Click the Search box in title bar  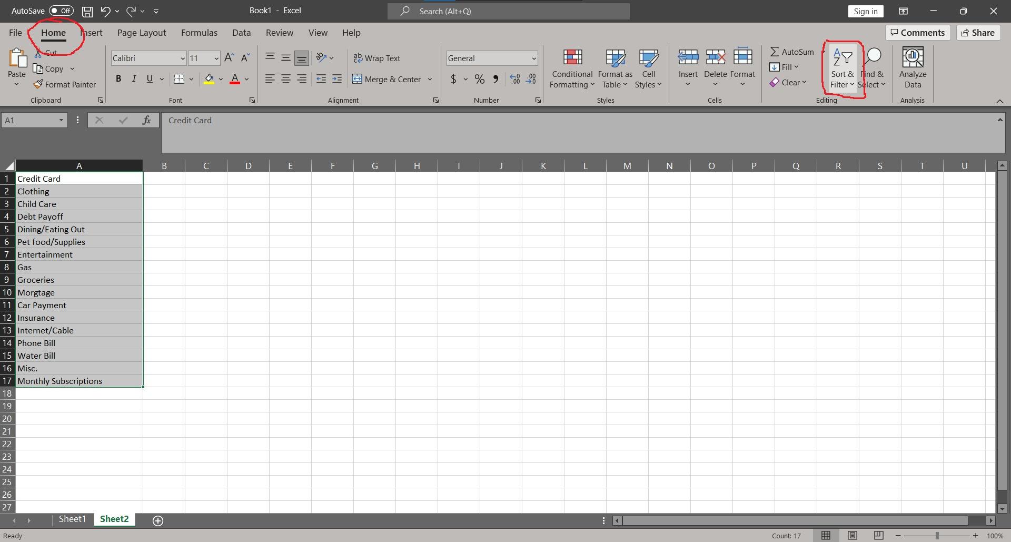coord(508,11)
